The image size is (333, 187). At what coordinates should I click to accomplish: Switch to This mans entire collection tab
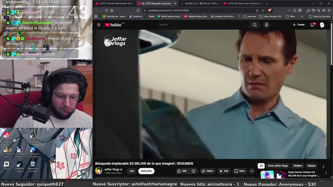click(x=242, y=3)
